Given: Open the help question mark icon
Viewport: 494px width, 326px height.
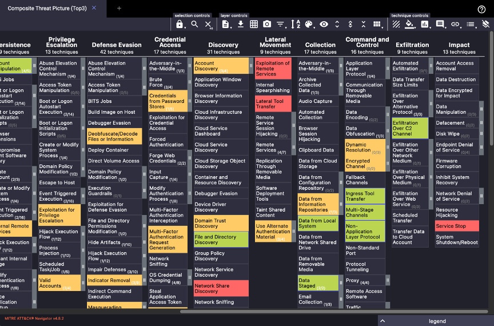Looking at the screenshot, I should (481, 9).
